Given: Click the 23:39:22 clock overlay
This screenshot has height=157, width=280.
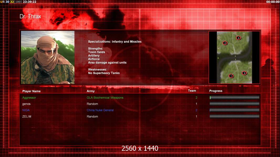Looking at the screenshot, I should click(x=30, y=2).
